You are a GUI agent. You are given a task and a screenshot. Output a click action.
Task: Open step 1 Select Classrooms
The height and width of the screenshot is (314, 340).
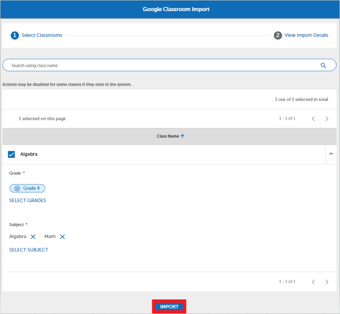[x=37, y=35]
